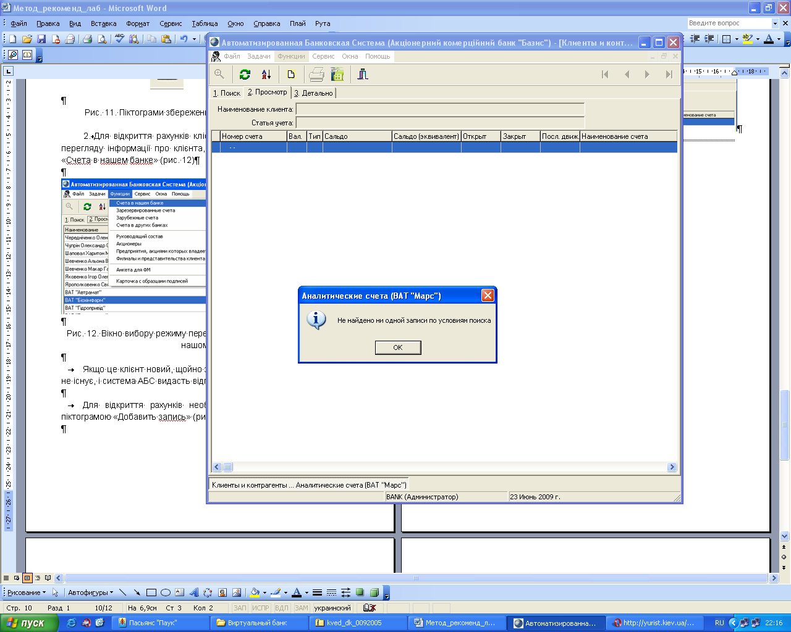Click the Windows 'пуск' Start button

click(x=29, y=623)
